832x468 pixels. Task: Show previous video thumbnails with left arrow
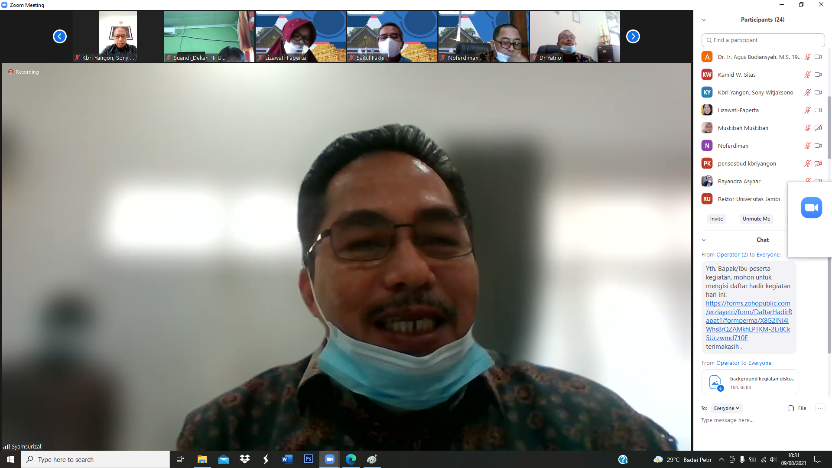[60, 36]
